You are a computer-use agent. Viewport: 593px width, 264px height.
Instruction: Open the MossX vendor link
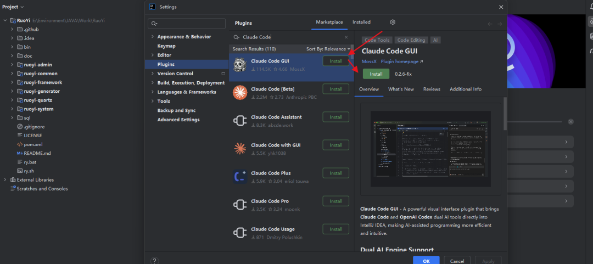click(369, 61)
